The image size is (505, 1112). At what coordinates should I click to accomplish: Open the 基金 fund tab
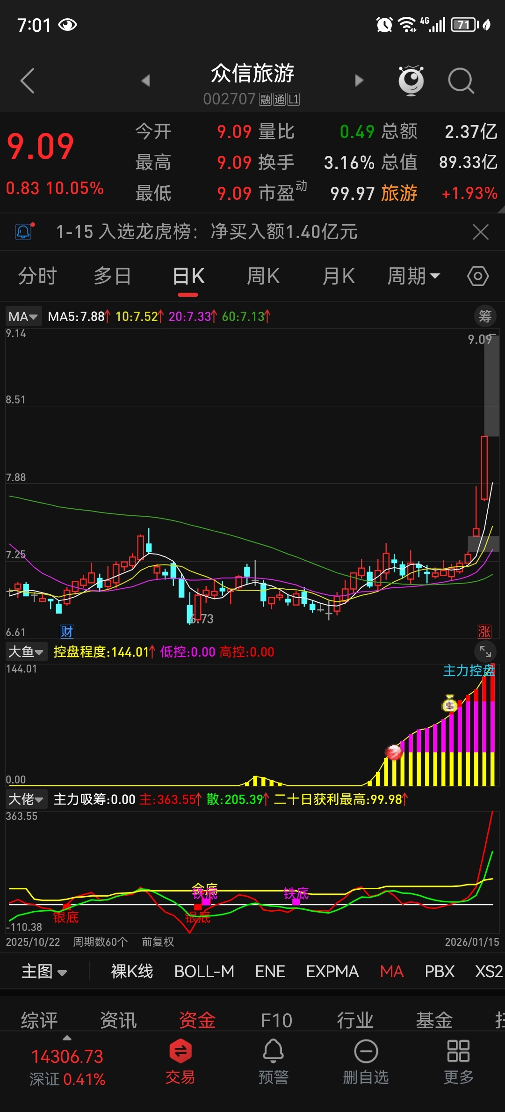(434, 1020)
